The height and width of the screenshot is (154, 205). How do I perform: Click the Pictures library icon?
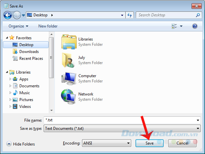15,100
